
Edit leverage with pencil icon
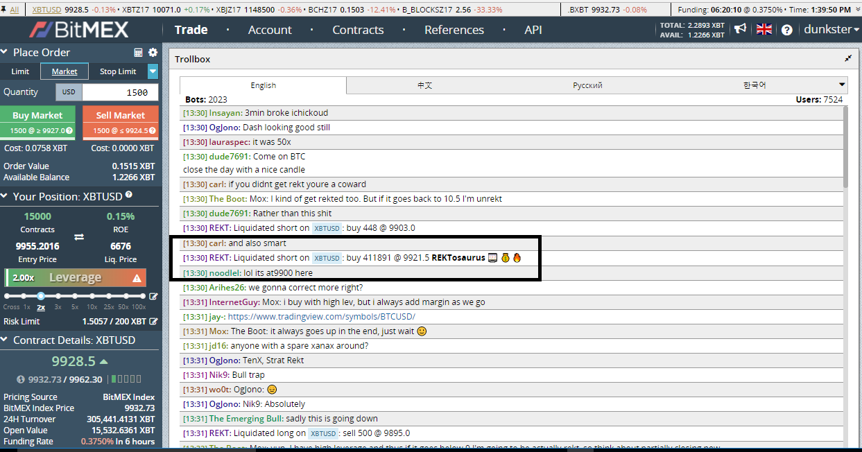click(x=153, y=296)
